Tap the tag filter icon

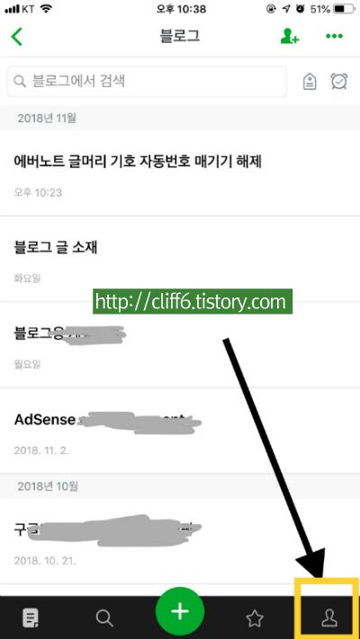point(310,82)
